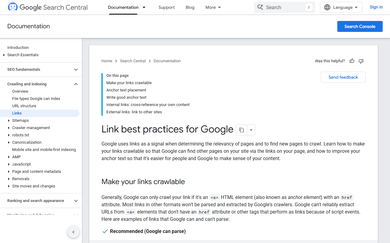Click the thumbs down not helpful icon
The width and height of the screenshot is (390, 243).
click(361, 61)
